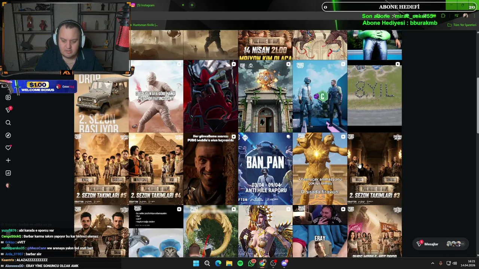This screenshot has width=479, height=269.
Task: Open 2. Sezon Takımları #4 post
Action: [x=156, y=168]
